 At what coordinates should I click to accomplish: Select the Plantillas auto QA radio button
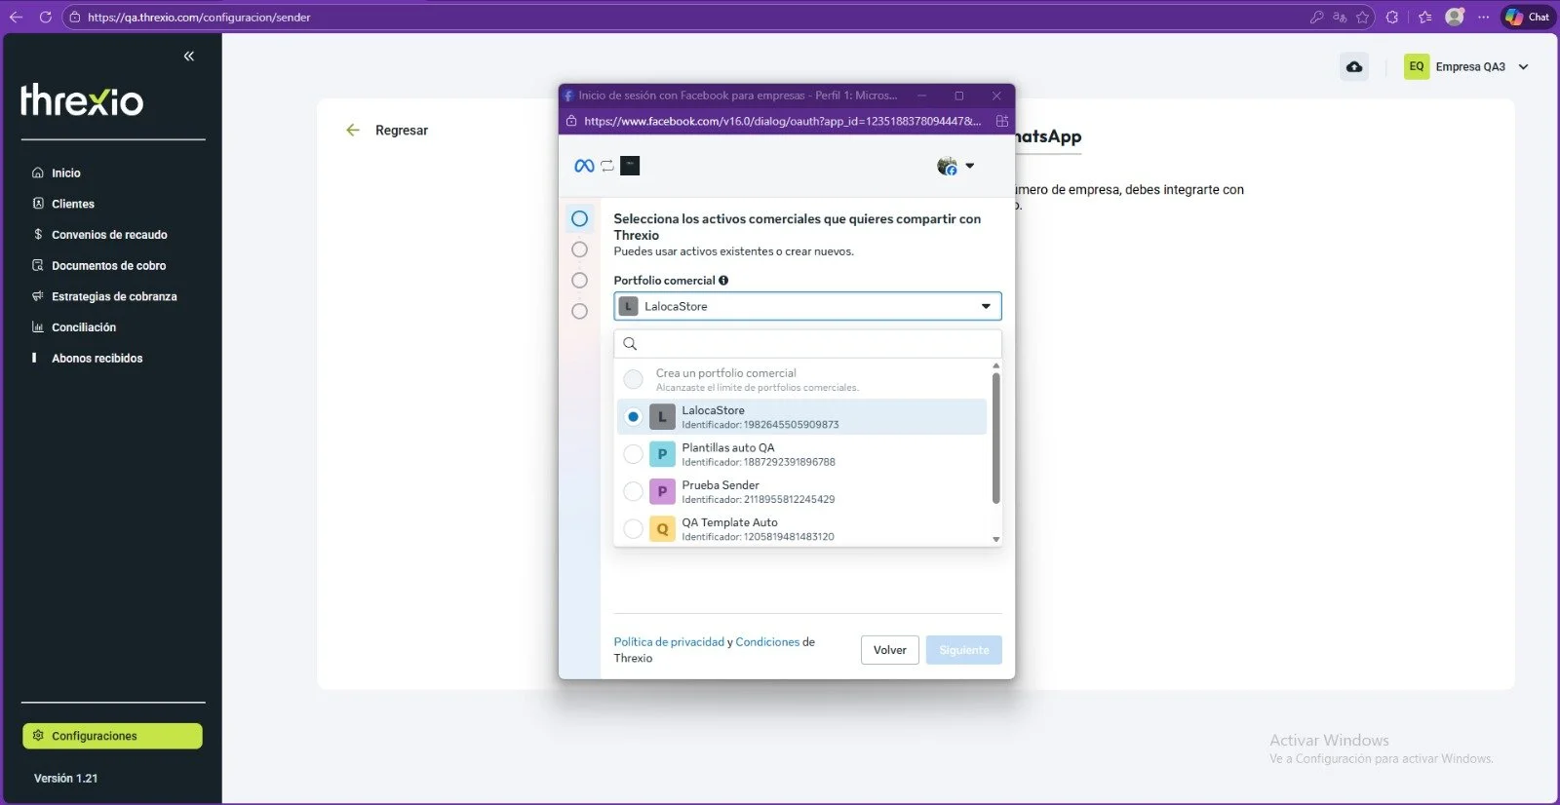[x=633, y=454]
